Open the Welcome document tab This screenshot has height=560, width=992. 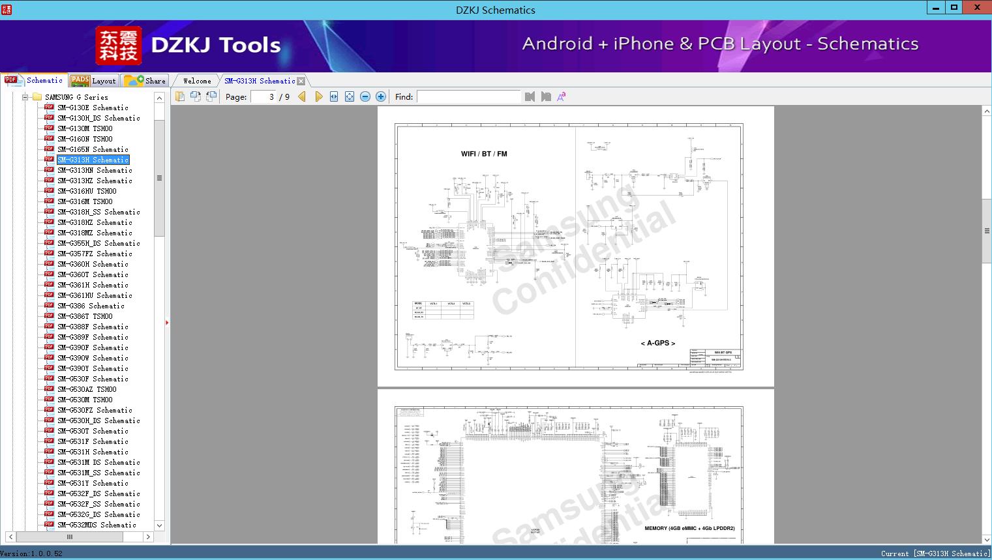(x=197, y=81)
